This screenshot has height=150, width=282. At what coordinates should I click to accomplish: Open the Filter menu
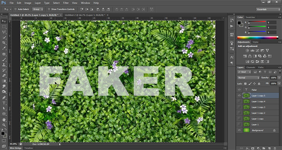coord(66,3)
